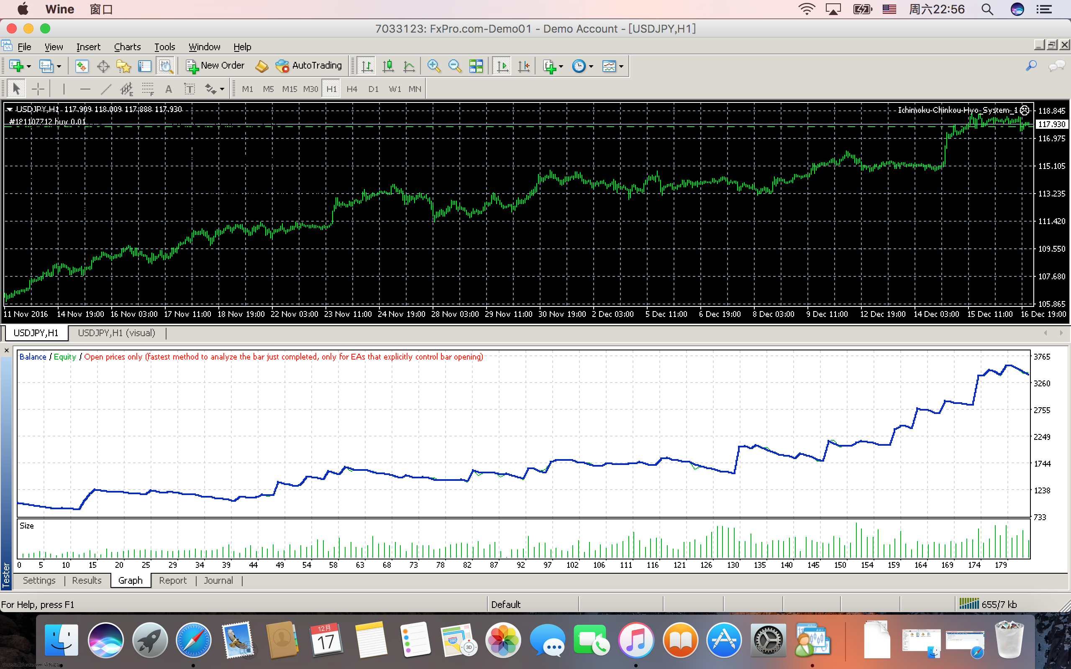
Task: Click the Default profile status field
Action: (x=533, y=605)
